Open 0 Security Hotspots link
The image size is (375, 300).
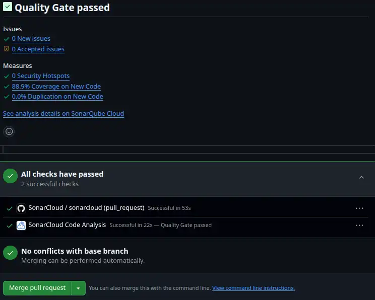pos(41,76)
